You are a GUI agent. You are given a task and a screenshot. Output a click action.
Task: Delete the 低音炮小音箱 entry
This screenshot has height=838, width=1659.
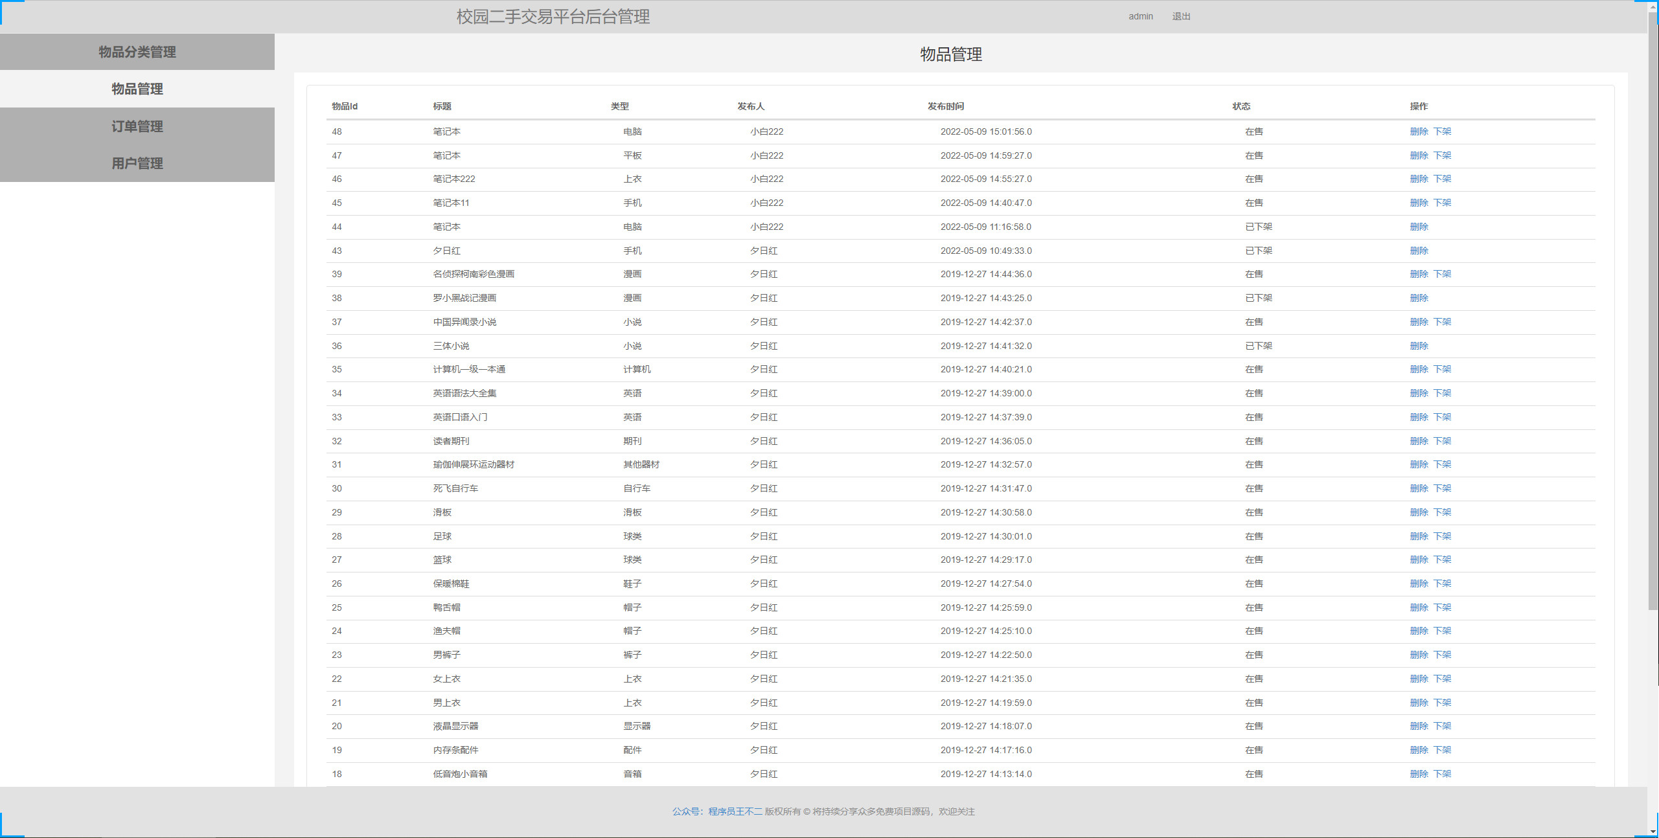tap(1419, 774)
